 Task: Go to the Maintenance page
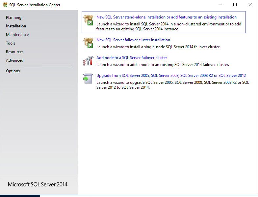tap(17, 35)
